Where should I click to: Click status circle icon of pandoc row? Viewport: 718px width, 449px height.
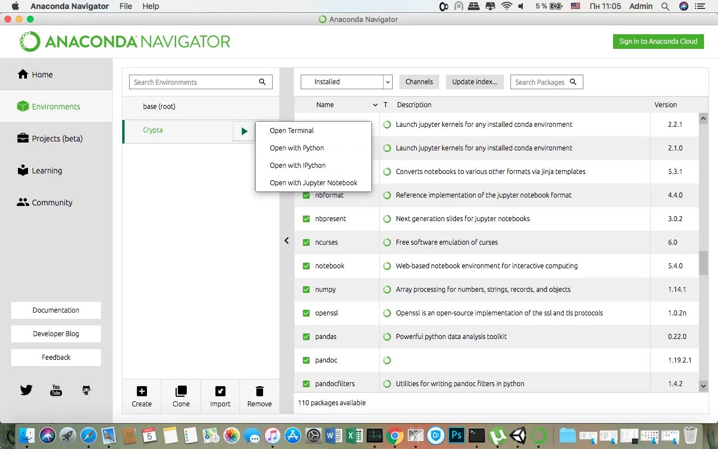point(387,360)
